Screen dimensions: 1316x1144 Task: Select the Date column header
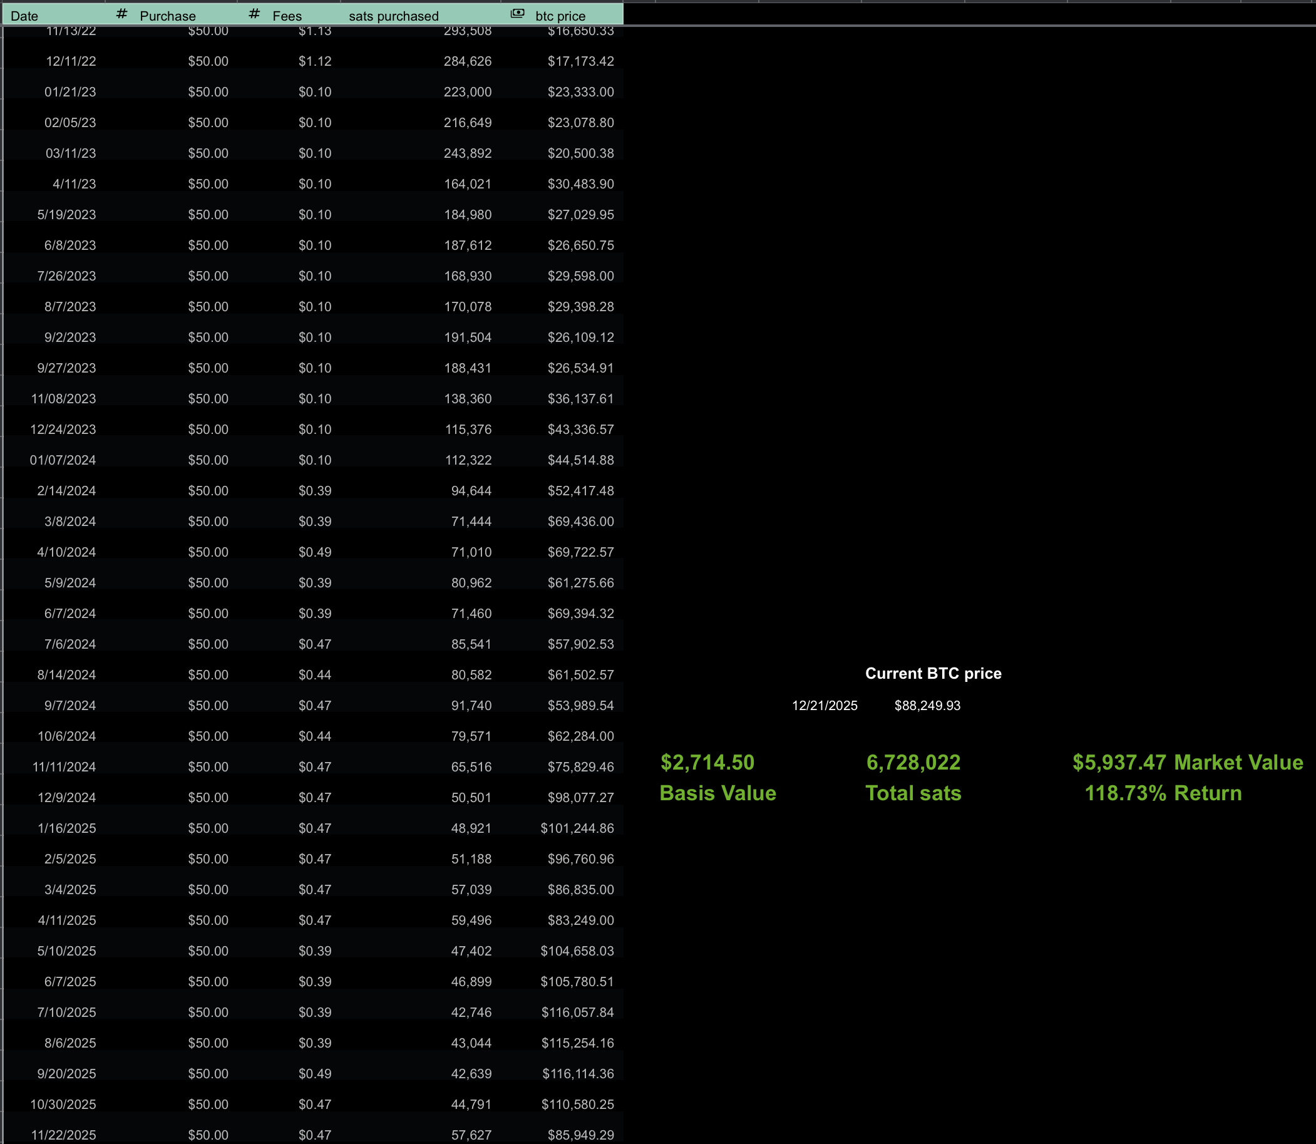point(25,16)
